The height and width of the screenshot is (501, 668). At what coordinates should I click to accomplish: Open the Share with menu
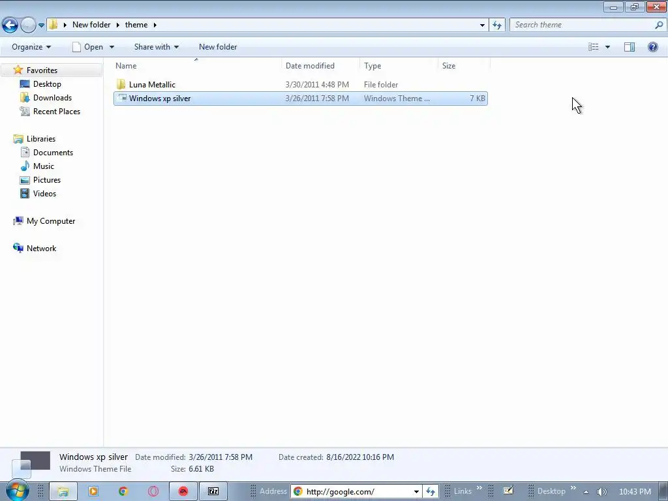(157, 47)
